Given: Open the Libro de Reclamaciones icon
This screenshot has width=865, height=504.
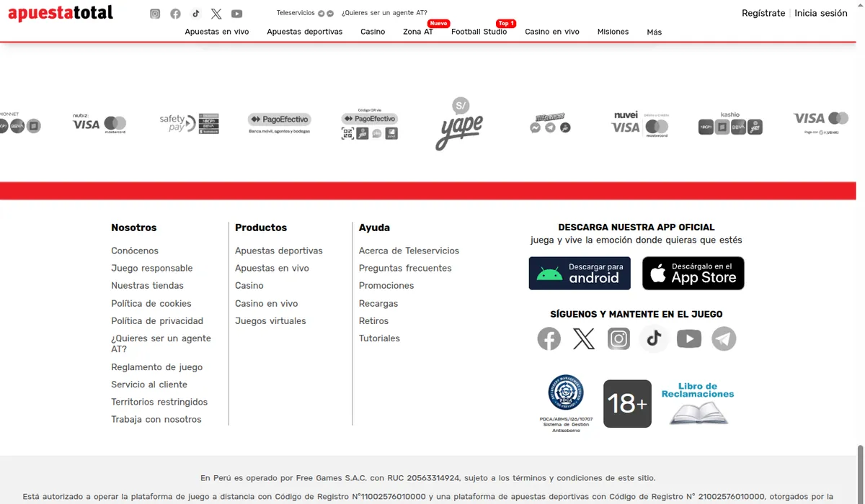Looking at the screenshot, I should tap(698, 403).
